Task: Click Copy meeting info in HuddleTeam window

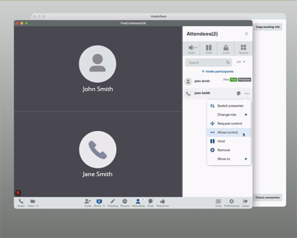Action: click(x=268, y=27)
